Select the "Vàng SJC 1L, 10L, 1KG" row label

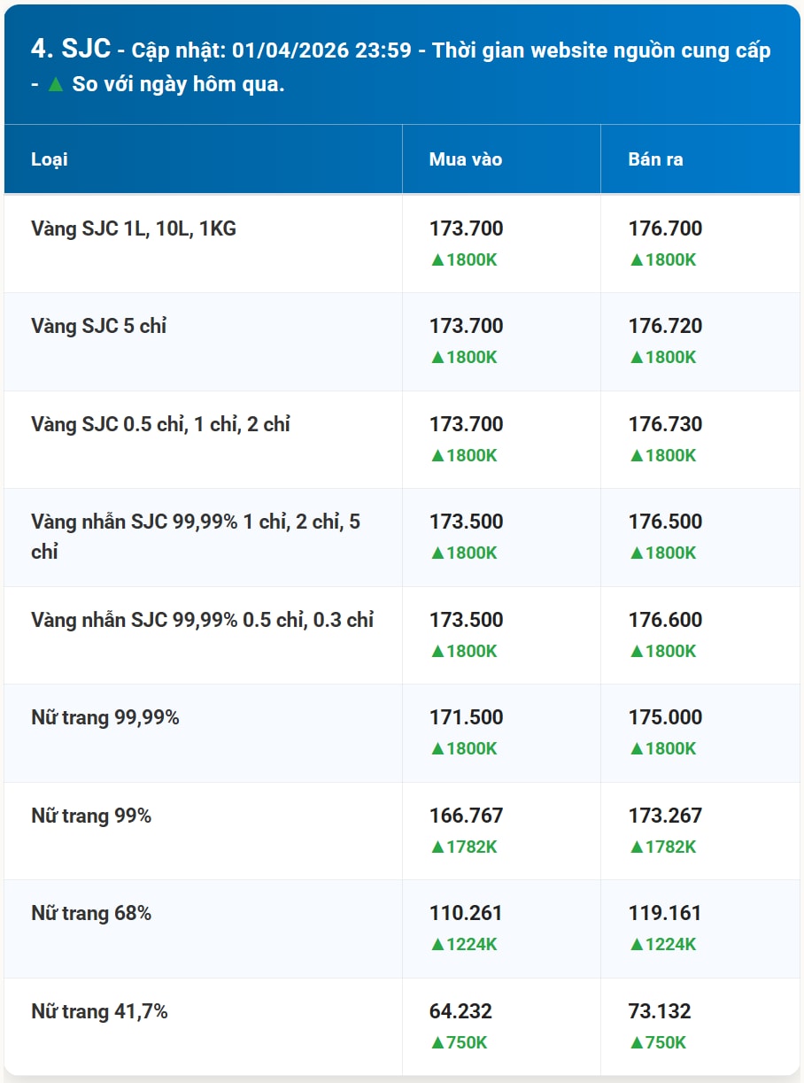(134, 229)
